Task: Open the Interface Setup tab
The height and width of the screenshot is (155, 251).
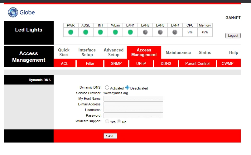Action: pos(87,52)
